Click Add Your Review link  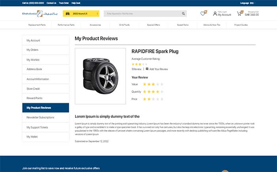click(159, 69)
